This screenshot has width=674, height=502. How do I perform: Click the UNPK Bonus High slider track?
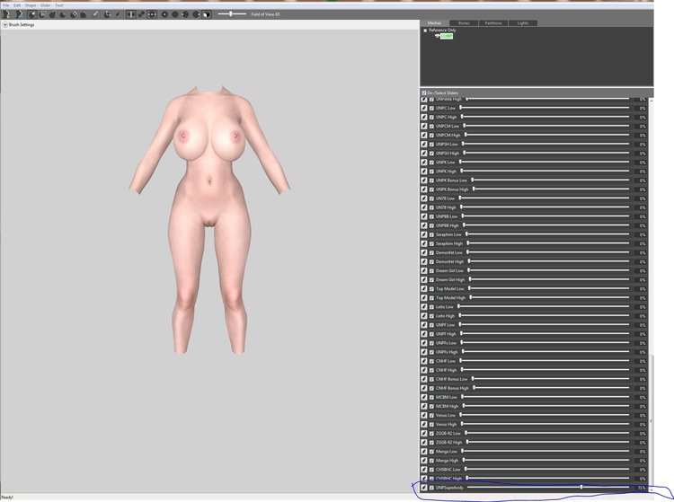click(551, 189)
